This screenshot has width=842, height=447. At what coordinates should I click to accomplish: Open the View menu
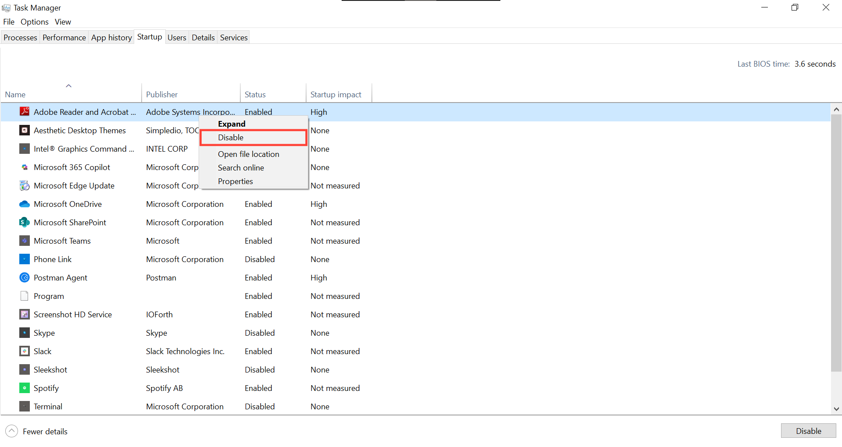click(63, 22)
